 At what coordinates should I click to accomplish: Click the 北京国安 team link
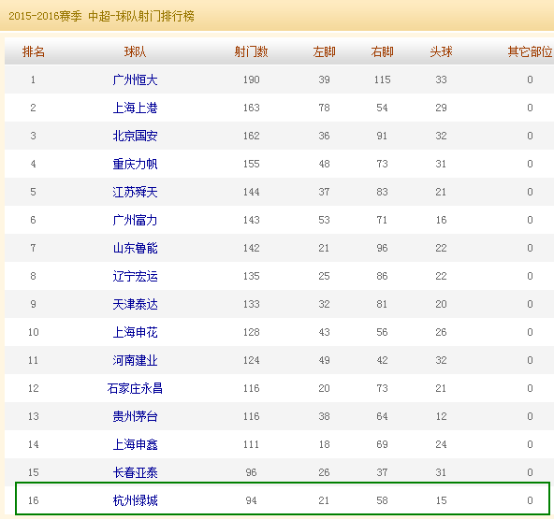(x=135, y=136)
